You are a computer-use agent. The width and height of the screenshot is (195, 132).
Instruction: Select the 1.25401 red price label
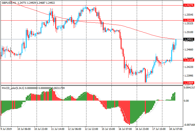(x=189, y=20)
